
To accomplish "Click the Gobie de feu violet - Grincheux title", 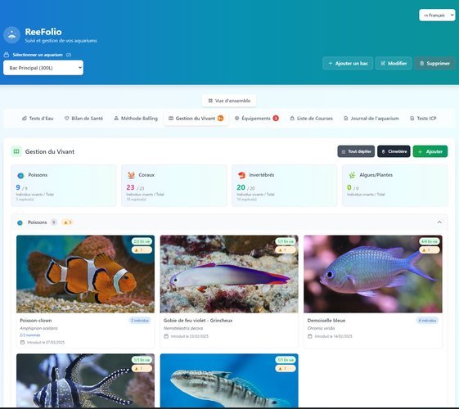I will 198,321.
